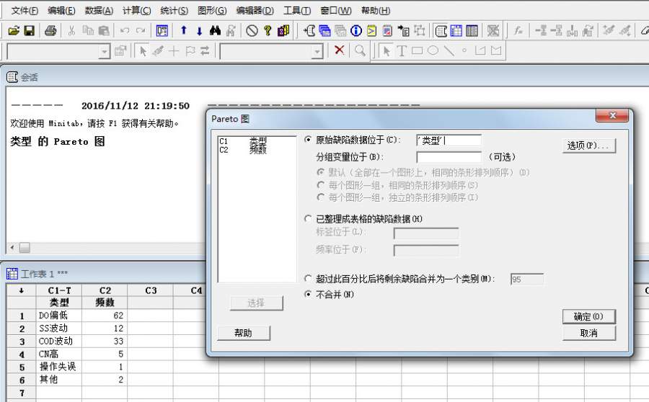Click worksheet cell COD波动

[x=59, y=341]
